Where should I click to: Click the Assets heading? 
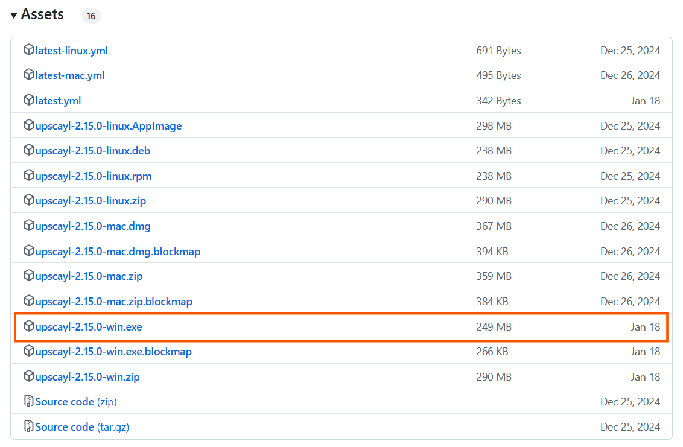click(42, 14)
